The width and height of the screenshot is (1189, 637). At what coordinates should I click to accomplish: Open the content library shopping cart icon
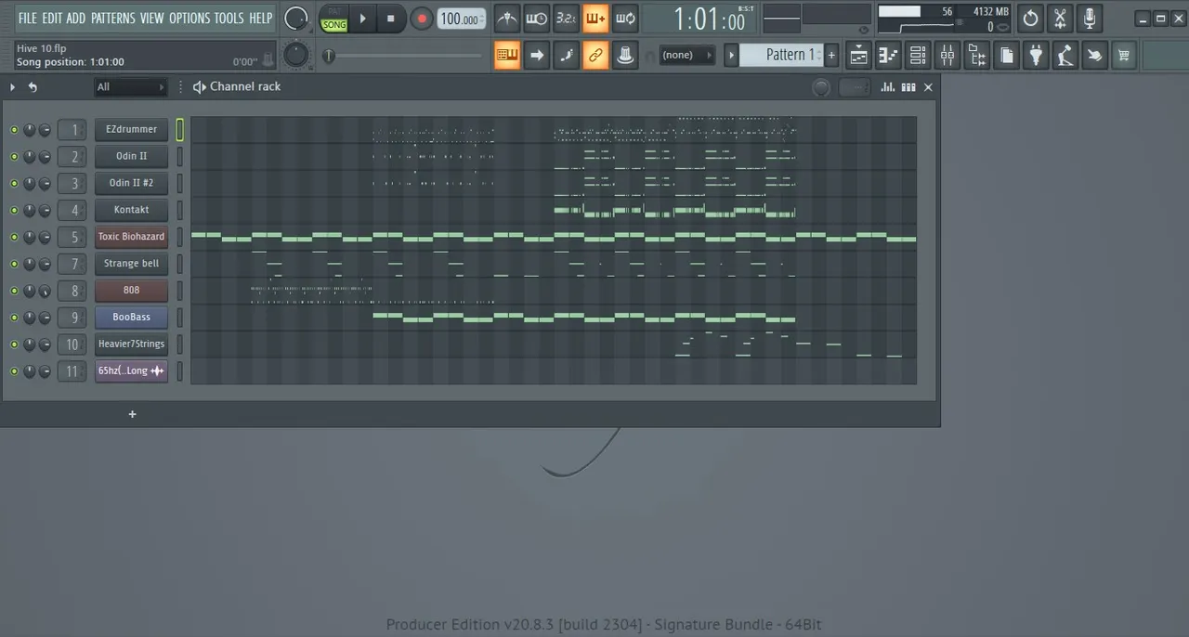(1124, 56)
